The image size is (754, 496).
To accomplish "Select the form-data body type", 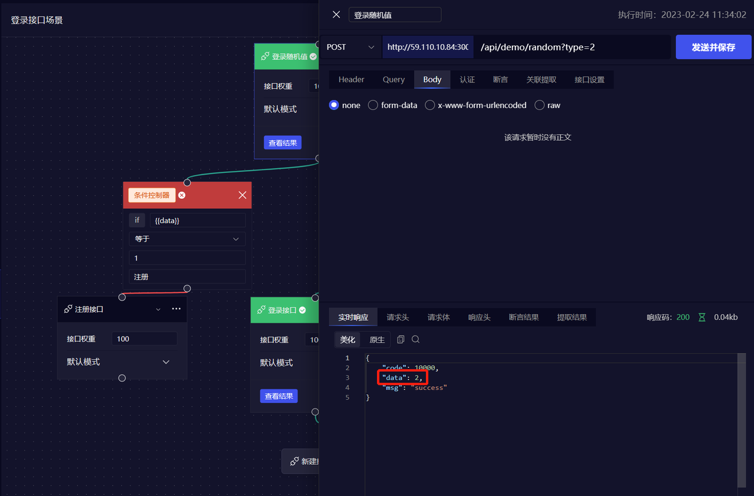I will 373,105.
